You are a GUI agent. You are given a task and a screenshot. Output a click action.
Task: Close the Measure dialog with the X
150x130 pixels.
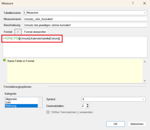[144, 4]
